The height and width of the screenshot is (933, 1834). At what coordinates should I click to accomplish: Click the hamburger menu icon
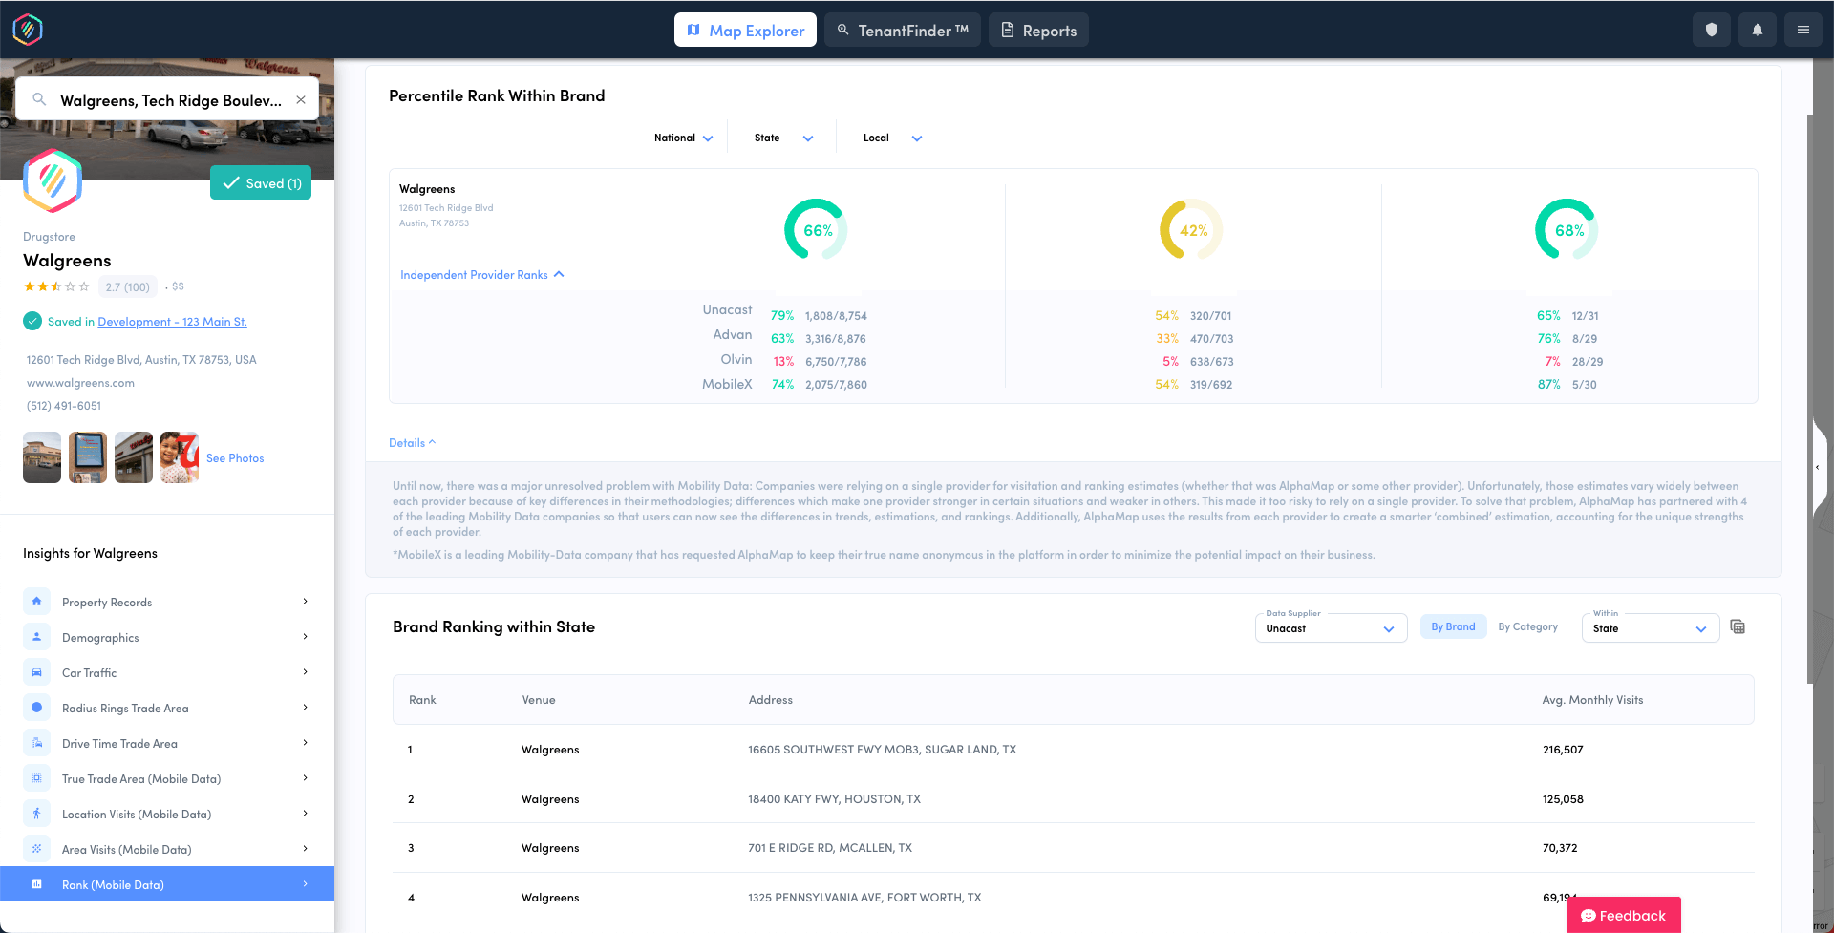pyautogui.click(x=1802, y=30)
